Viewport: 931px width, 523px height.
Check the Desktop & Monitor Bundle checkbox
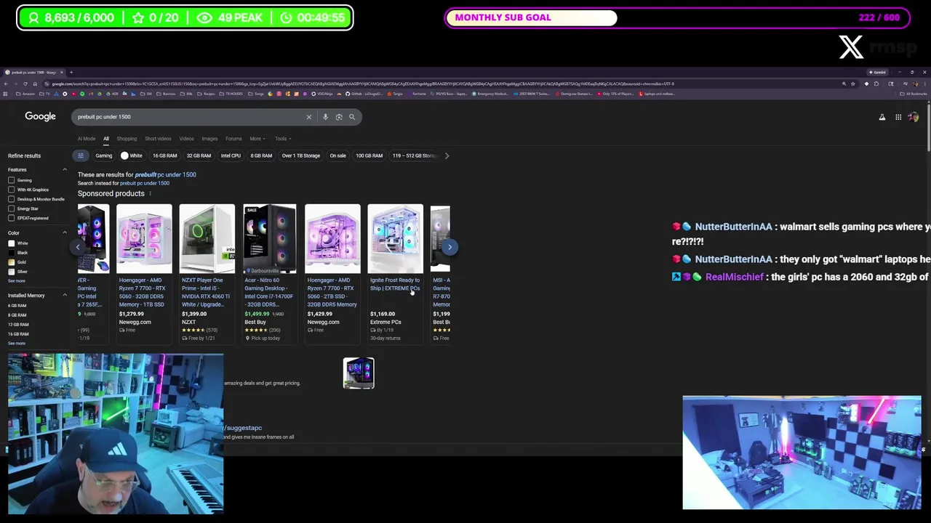[11, 199]
